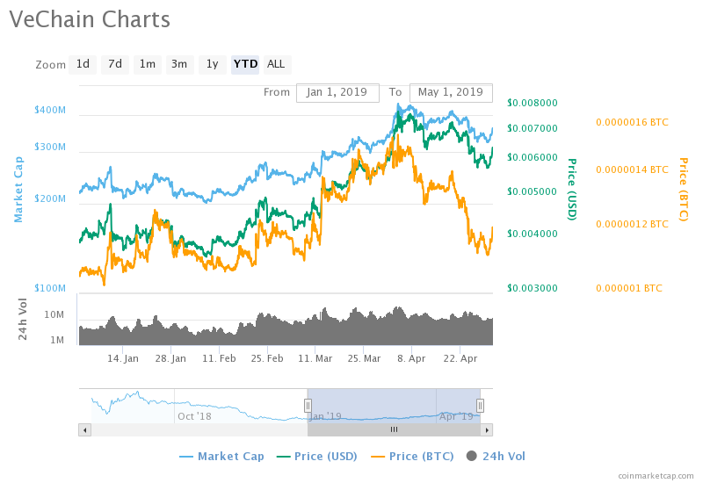Click the Apr '19 navigator label
This screenshot has height=483, width=703.
456,416
